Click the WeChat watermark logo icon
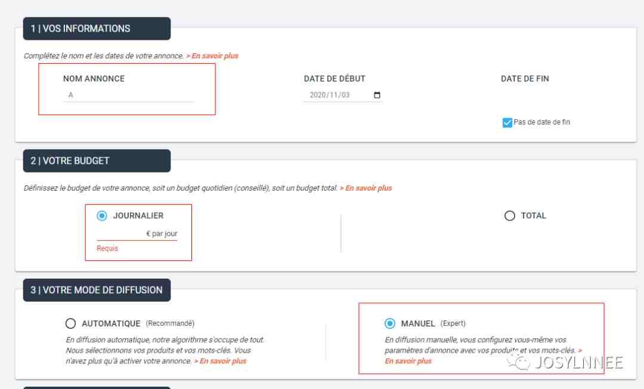The width and height of the screenshot is (644, 389). click(x=518, y=362)
